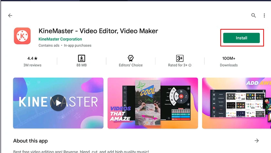Click the Downloads label
Image resolution: width=271 pixels, height=153 pixels.
[229, 65]
